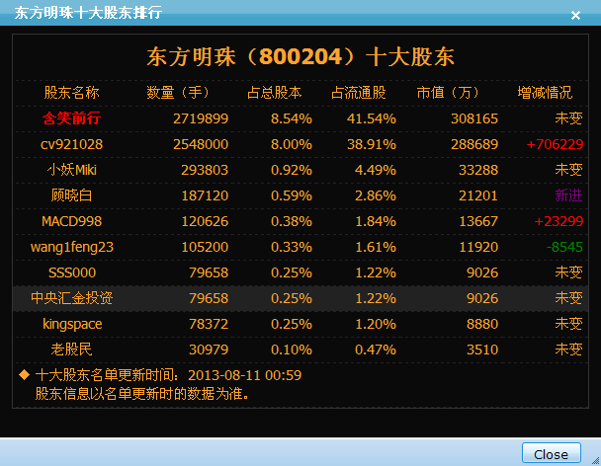The width and height of the screenshot is (601, 466).
Task: Click quantity value 2548000
Action: [201, 144]
